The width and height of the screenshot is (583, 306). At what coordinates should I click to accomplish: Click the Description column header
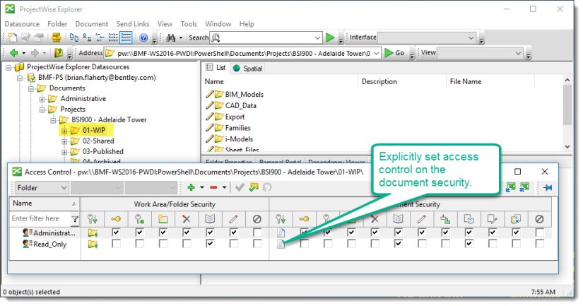pos(379,81)
